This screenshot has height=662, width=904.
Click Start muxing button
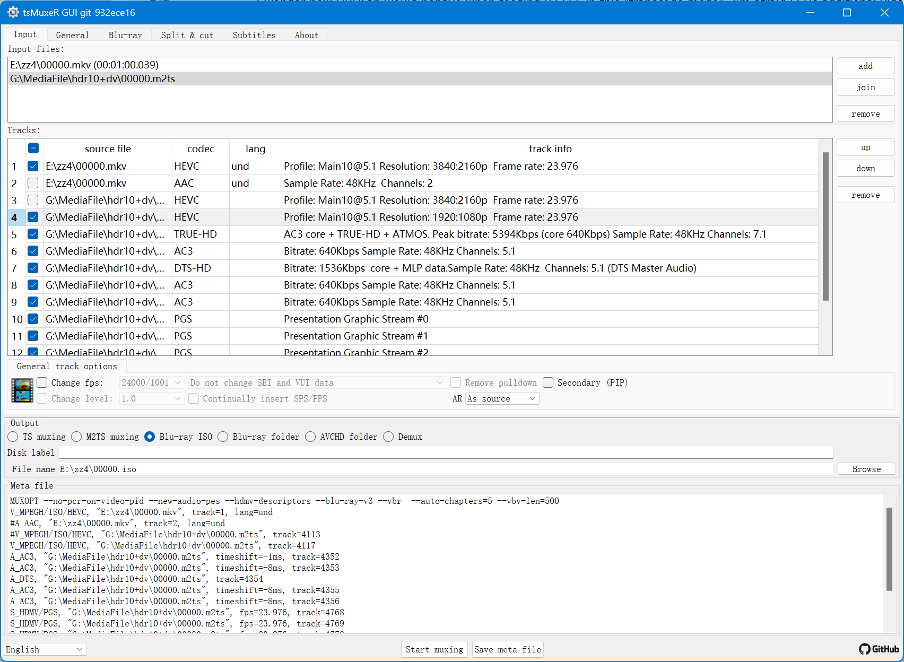pyautogui.click(x=434, y=649)
